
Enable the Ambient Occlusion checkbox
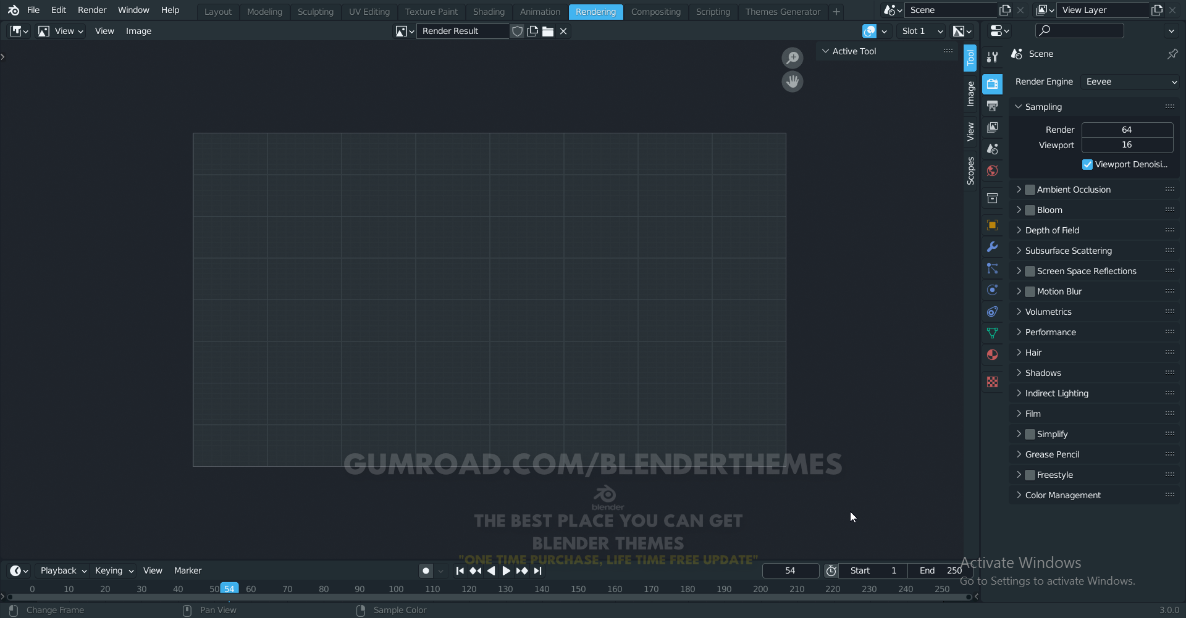point(1030,190)
